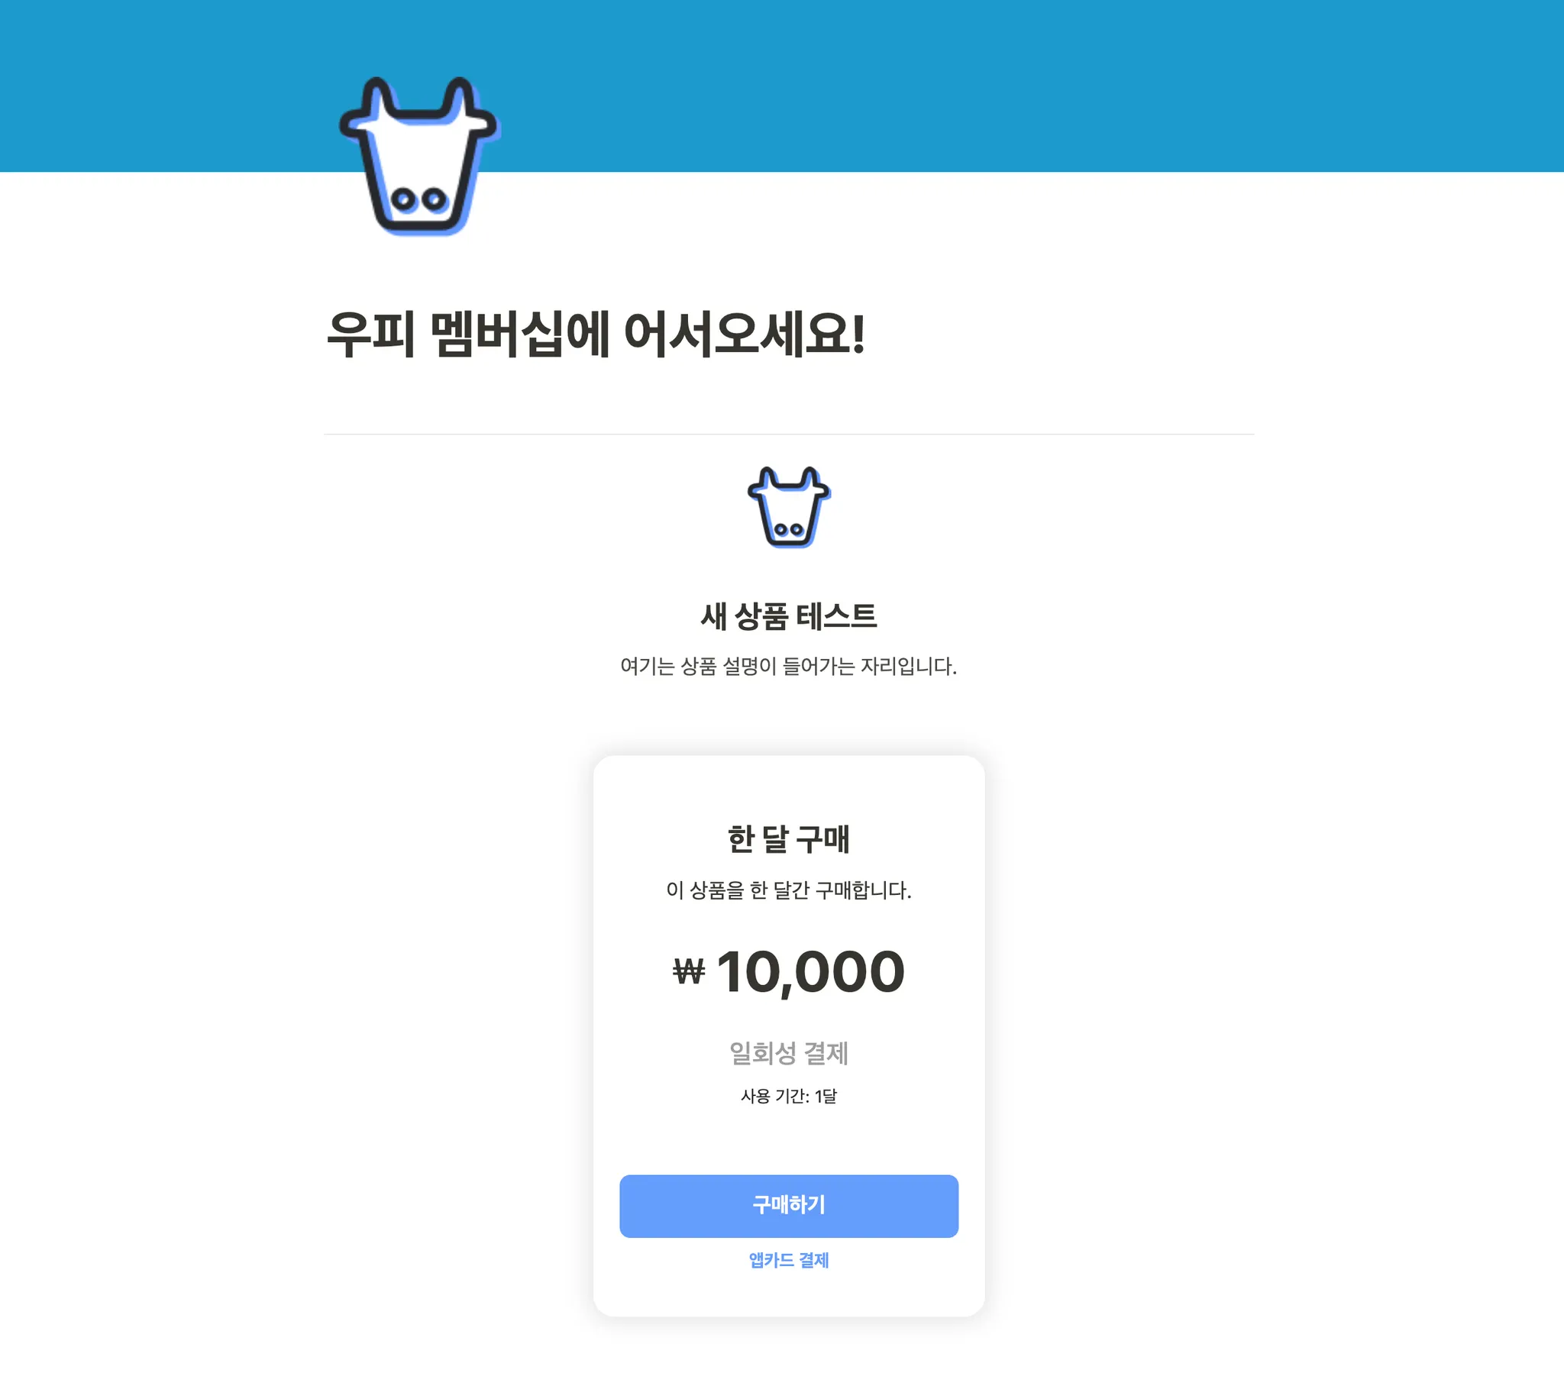1564x1389 pixels.
Task: Click the 멤버십 word in the title
Action: (496, 335)
